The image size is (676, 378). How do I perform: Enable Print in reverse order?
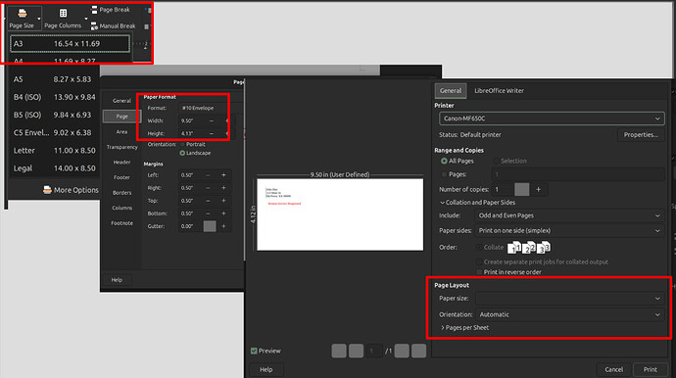pos(479,272)
